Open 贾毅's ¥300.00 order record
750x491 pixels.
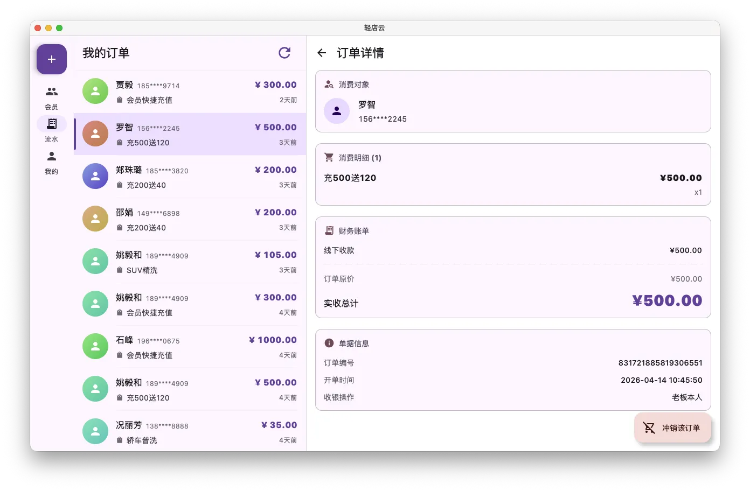pyautogui.click(x=190, y=92)
